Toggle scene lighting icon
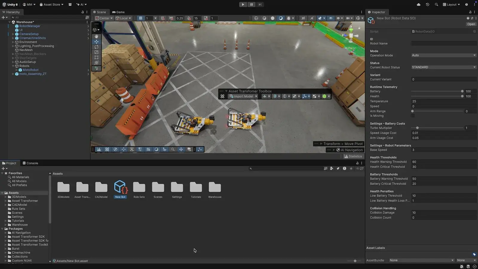This screenshot has height=269, width=478. point(281,18)
